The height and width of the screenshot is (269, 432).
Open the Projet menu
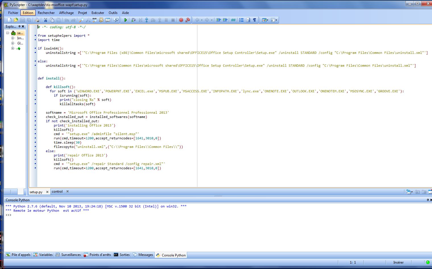pos(82,13)
